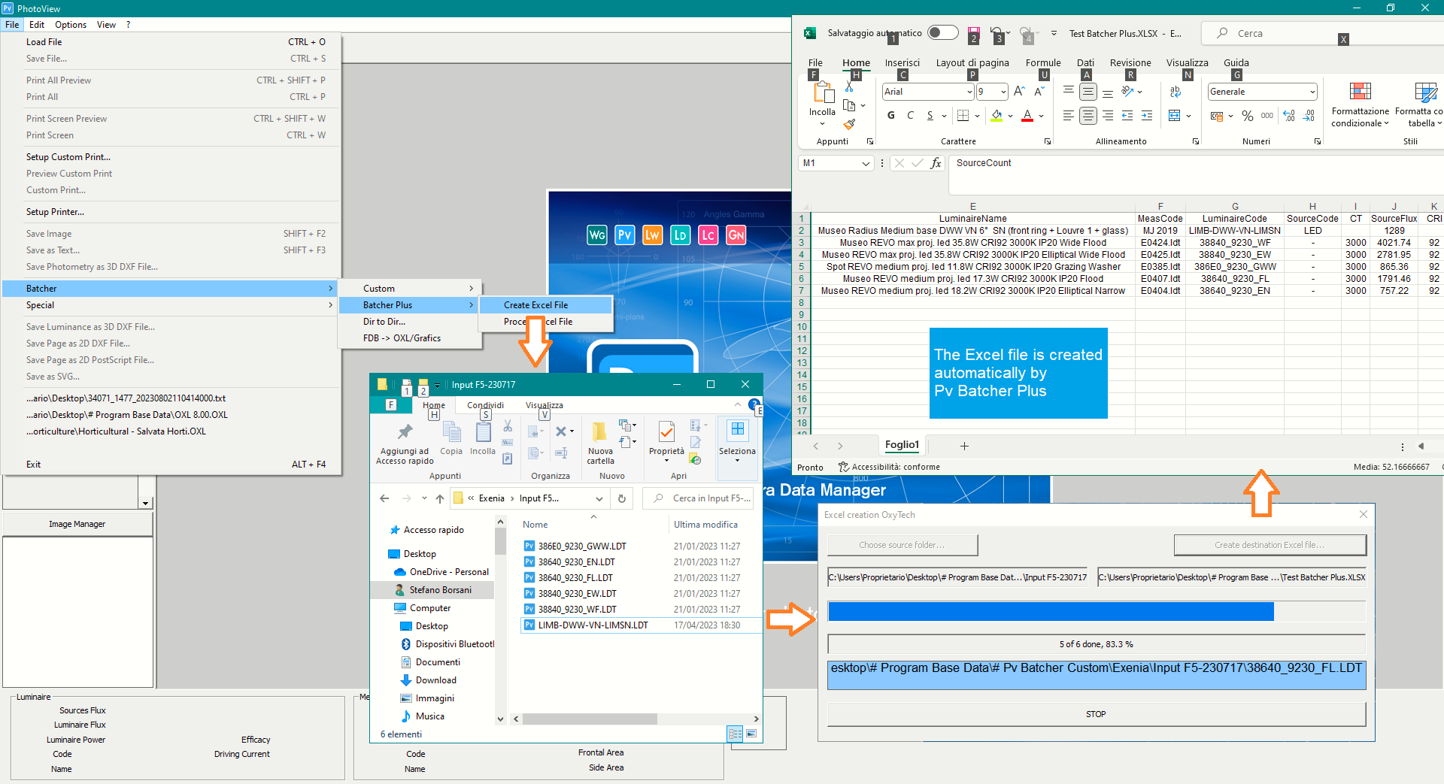Viewport: 1444px width, 784px height.
Task: Expand Explorer address bar history dropdown
Action: tap(599, 498)
